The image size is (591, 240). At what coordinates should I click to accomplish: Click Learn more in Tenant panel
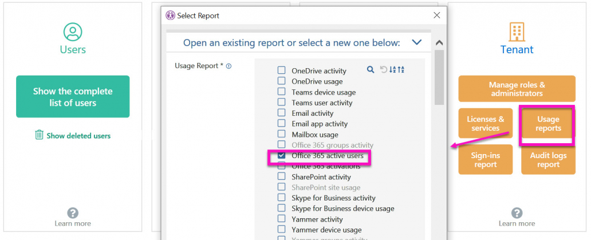pyautogui.click(x=517, y=223)
